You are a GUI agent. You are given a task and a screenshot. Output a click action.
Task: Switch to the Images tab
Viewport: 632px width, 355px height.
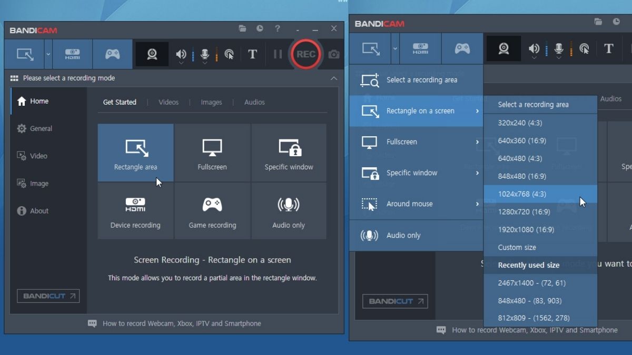tap(211, 102)
